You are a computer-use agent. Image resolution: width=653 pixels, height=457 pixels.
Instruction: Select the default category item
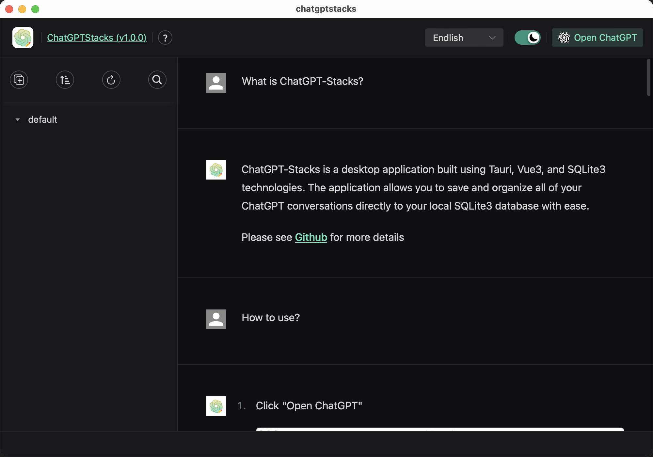[43, 120]
